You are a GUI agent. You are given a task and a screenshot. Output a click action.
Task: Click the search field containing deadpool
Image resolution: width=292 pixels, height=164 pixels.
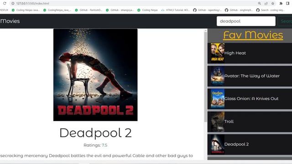[246, 21]
